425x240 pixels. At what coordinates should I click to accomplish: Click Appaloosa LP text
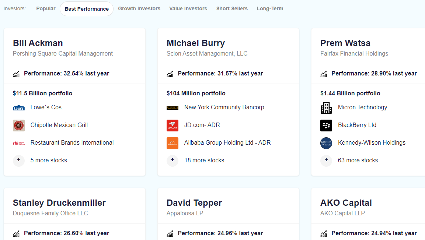click(185, 213)
